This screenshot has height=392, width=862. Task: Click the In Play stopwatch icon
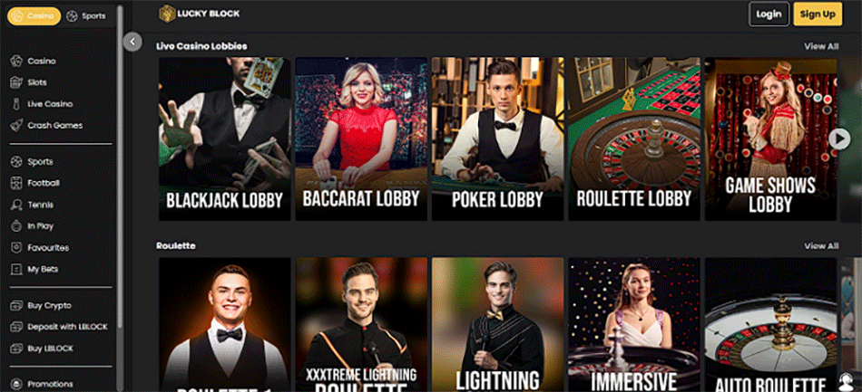pos(16,226)
